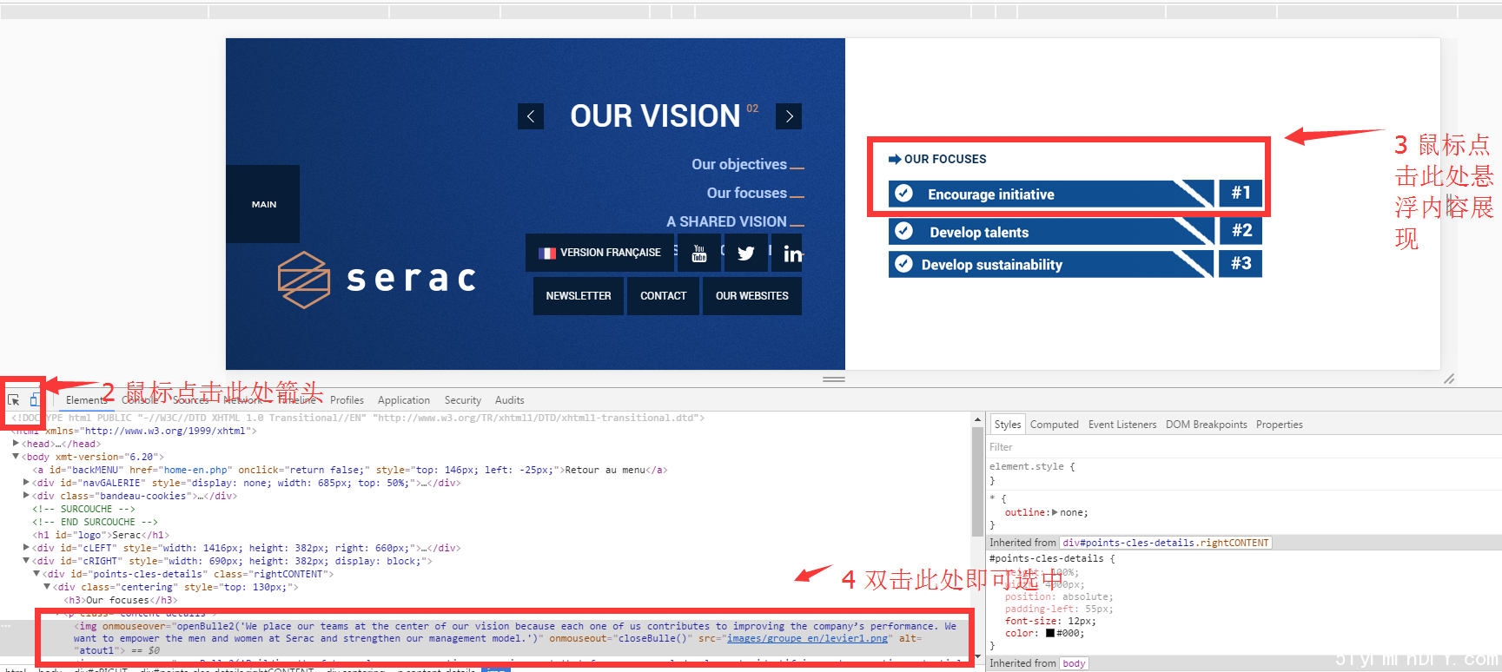The height and width of the screenshot is (672, 1502).
Task: Open the #000 color swatch picker
Action: coord(1050,633)
